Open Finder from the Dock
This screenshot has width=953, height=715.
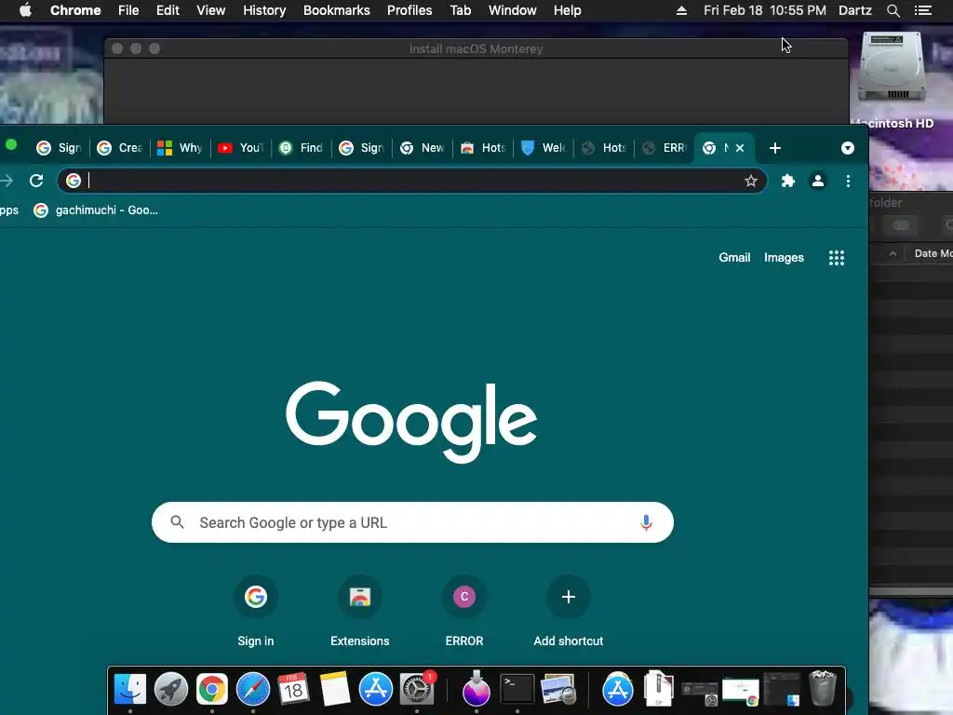click(x=130, y=689)
